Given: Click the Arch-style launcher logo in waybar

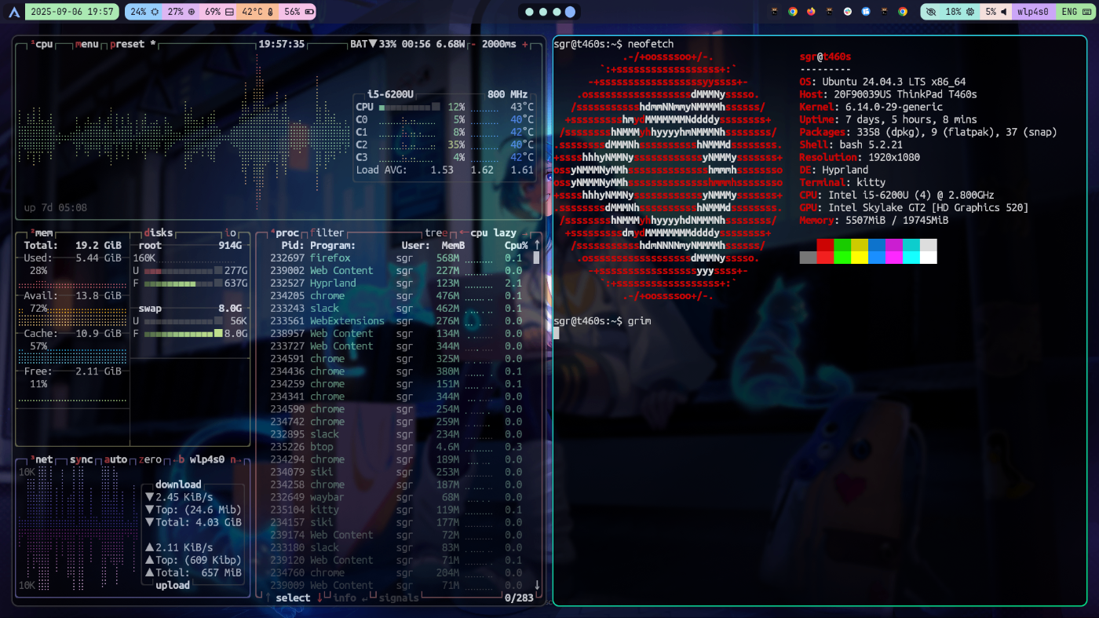Looking at the screenshot, I should (13, 12).
